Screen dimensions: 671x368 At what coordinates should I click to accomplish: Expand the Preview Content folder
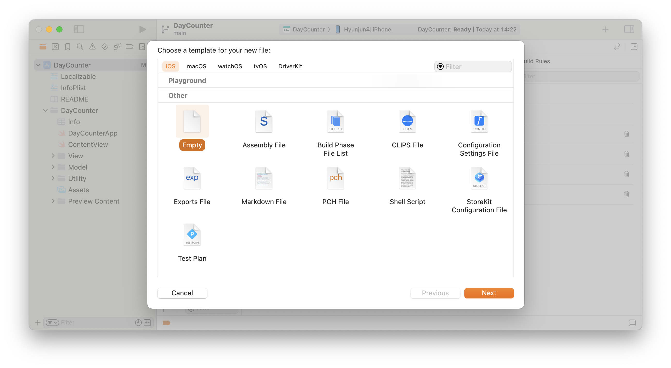(x=53, y=201)
